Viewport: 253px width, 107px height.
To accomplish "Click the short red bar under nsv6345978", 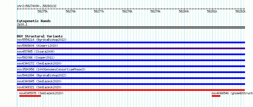I will (30, 96).
